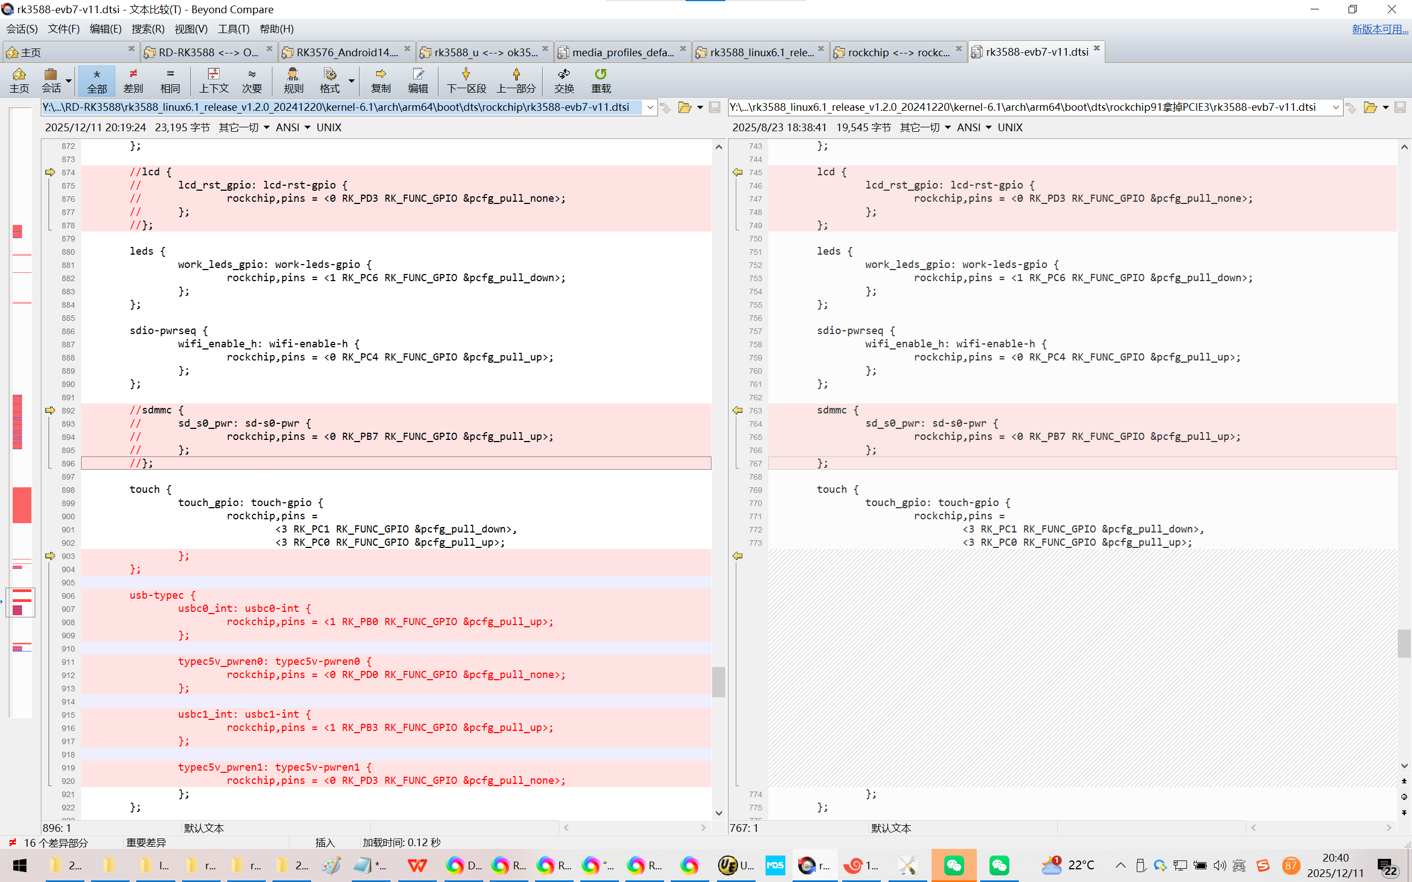
Task: Open the Search (搜索) menu
Action: click(x=148, y=29)
